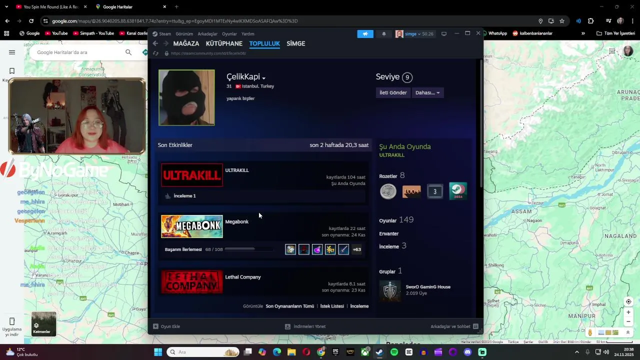
Task: Open the Dahası... dropdown
Action: point(427,92)
